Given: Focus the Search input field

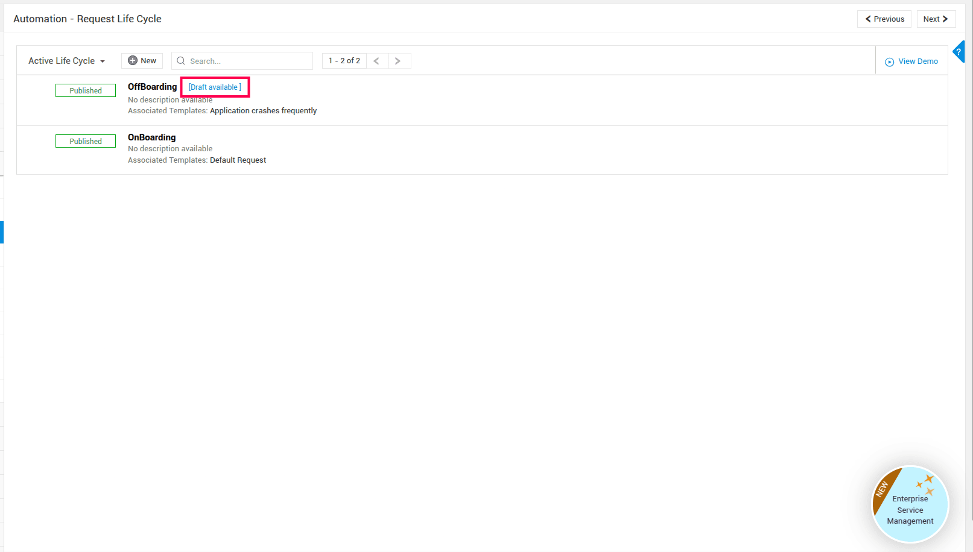Looking at the screenshot, I should pos(242,61).
